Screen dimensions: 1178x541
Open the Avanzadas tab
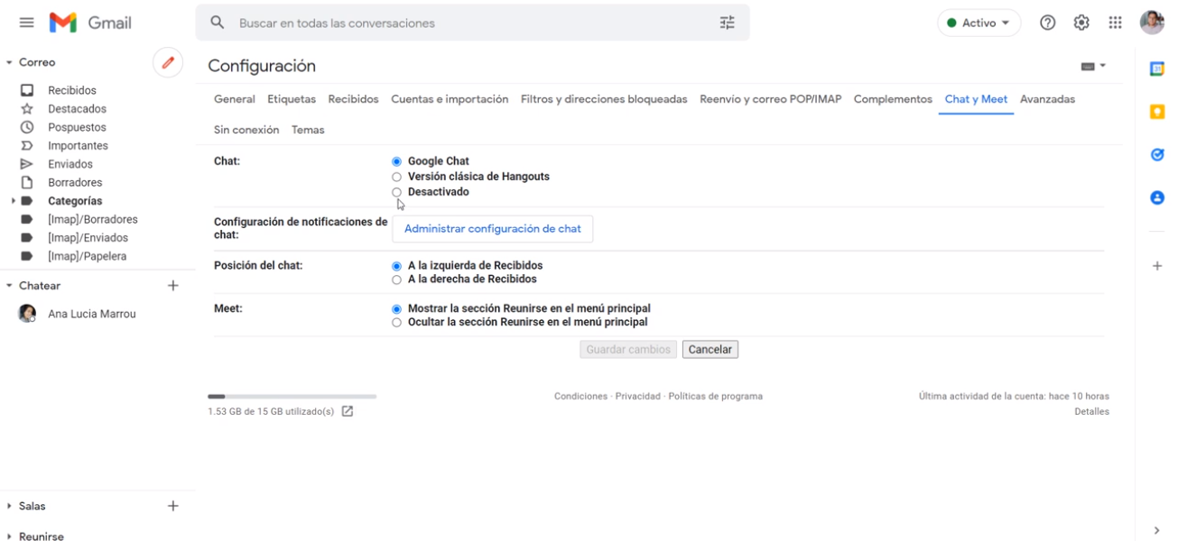pyautogui.click(x=1047, y=99)
